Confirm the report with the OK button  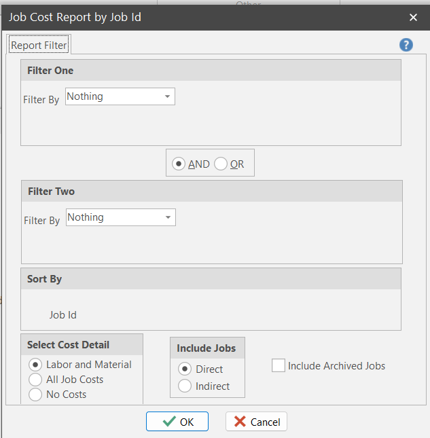(x=177, y=422)
